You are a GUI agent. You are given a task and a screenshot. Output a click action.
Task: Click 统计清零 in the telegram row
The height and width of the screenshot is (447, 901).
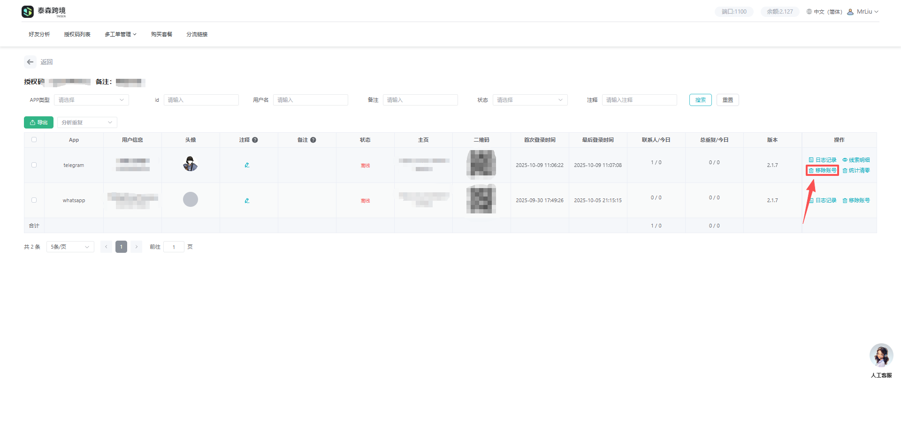[856, 171]
